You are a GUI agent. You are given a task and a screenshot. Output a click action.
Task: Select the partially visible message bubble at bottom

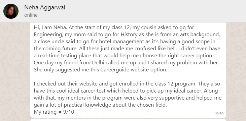coord(128,120)
